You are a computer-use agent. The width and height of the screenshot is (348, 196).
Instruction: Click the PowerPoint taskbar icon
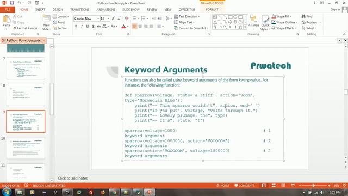click(150, 192)
